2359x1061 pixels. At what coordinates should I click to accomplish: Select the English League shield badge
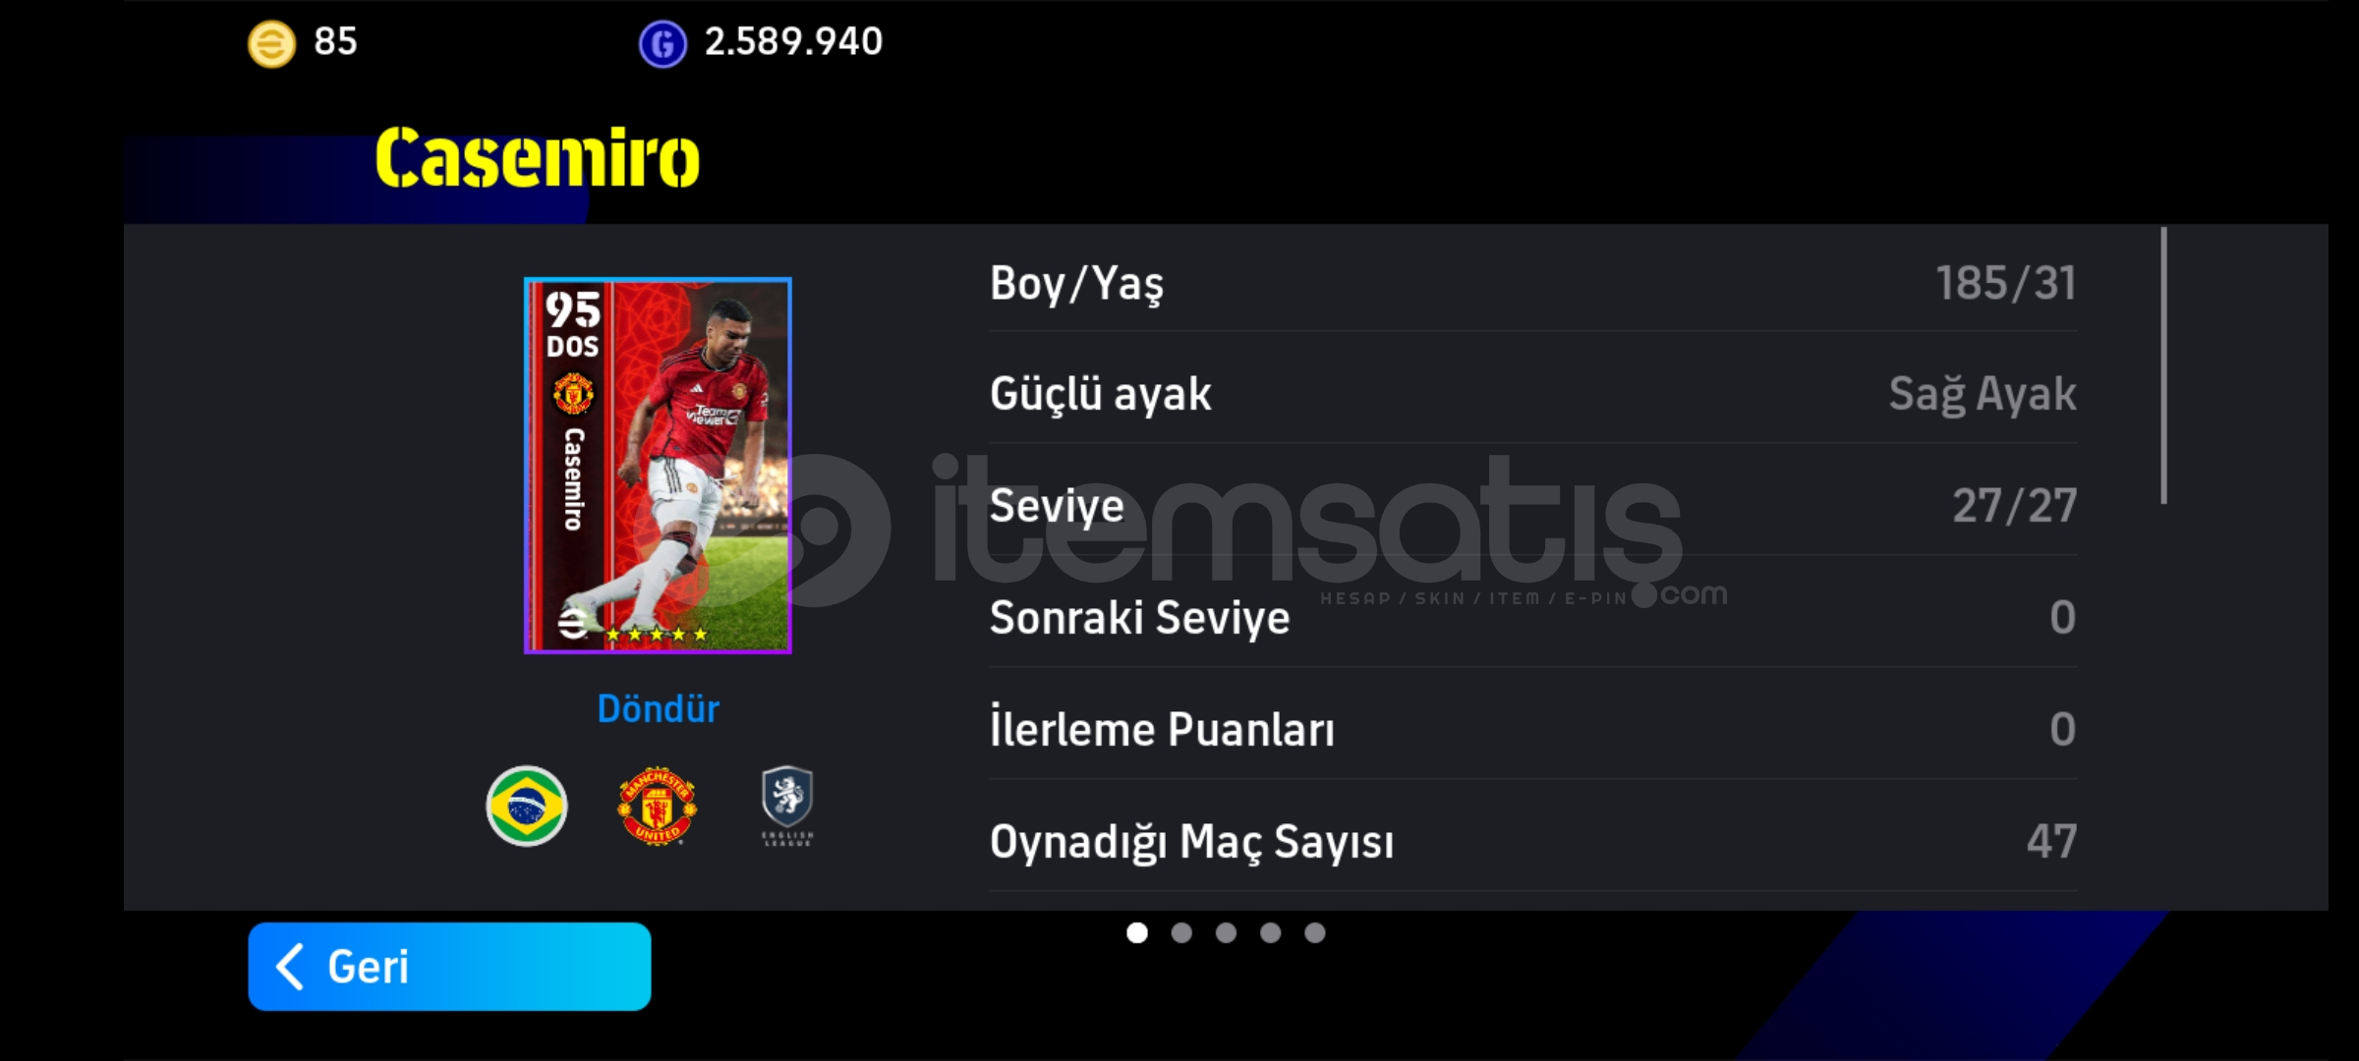point(787,806)
